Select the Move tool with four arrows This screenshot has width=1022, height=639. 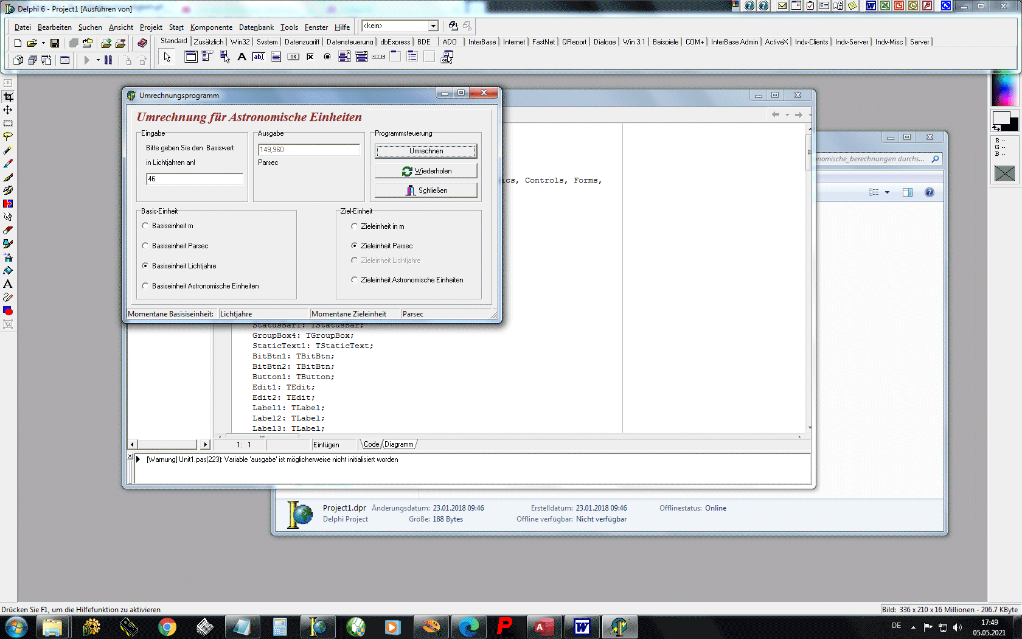tap(8, 110)
